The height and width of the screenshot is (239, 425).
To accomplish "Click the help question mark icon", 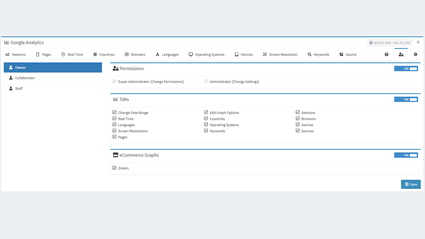I will pos(386,54).
